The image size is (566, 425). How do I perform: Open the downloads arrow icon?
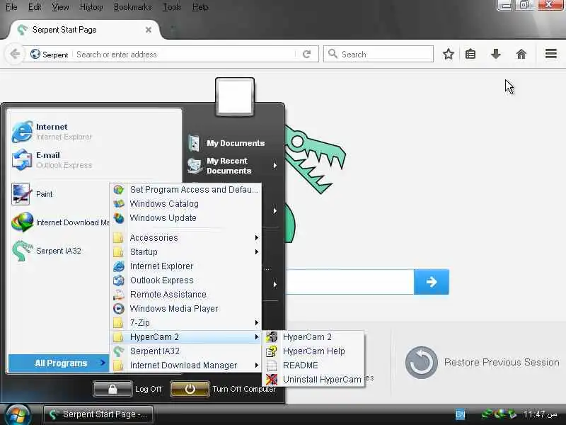(496, 55)
